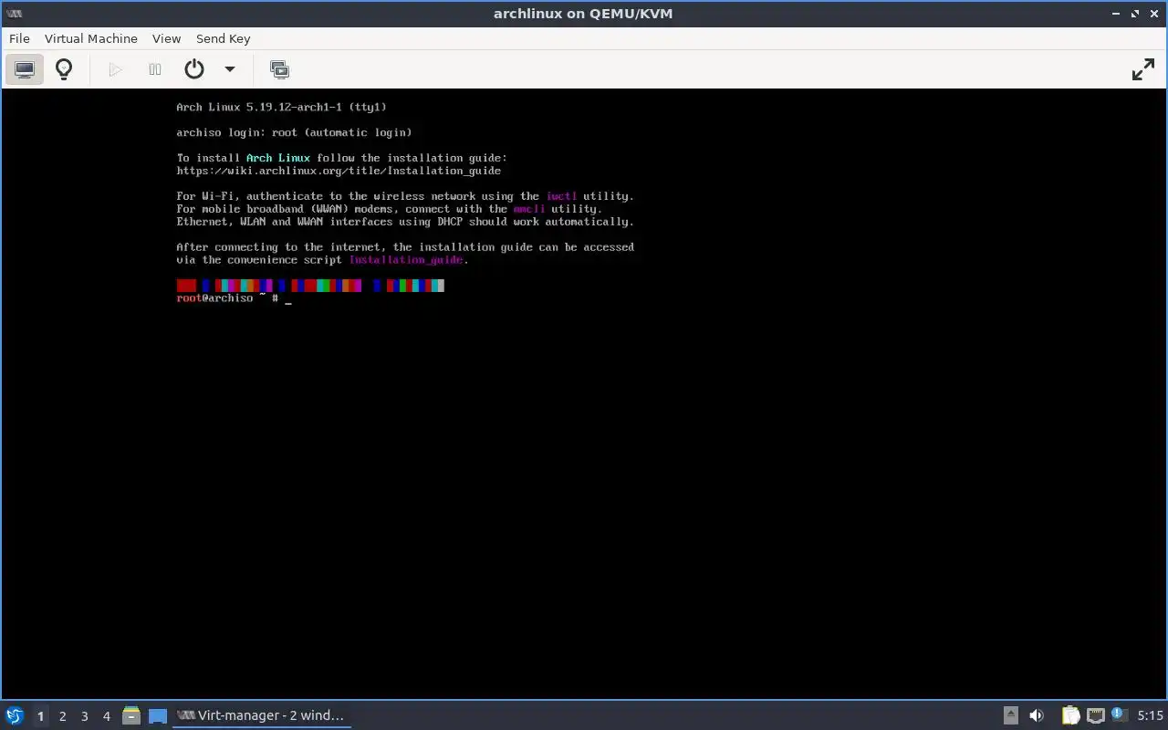Click the 'Arch Linux' cyan text in console
The height and width of the screenshot is (730, 1168).
pos(278,158)
